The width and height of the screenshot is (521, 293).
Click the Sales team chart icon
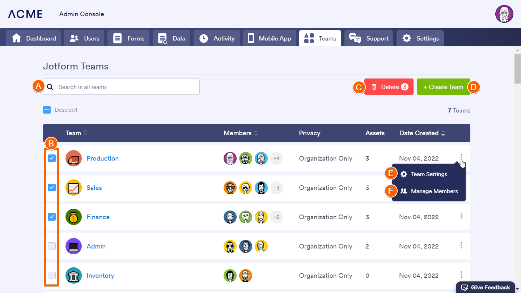click(x=73, y=188)
